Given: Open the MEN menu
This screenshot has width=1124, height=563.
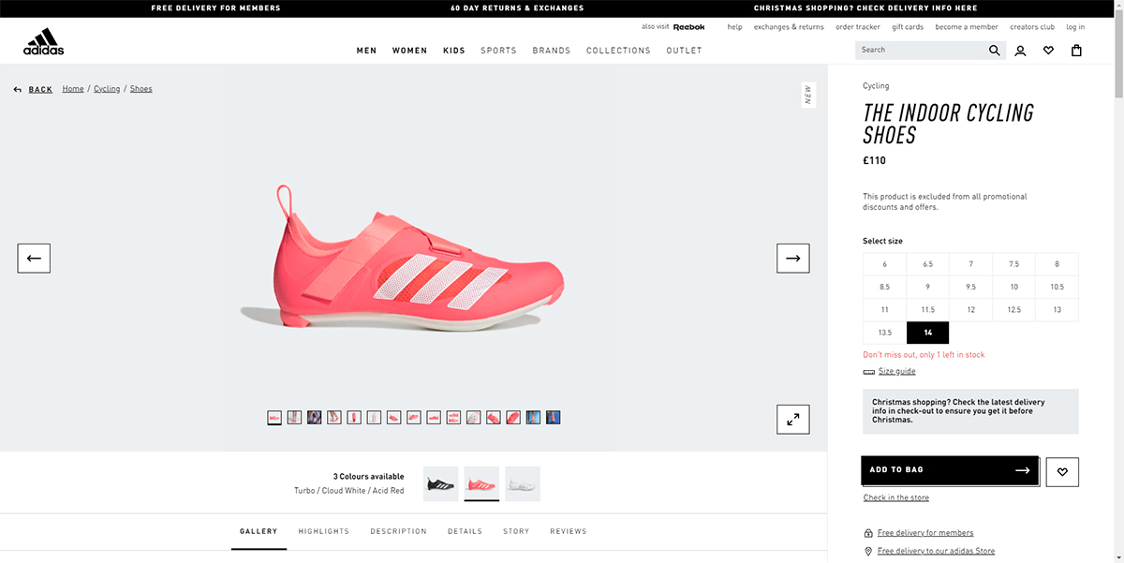Looking at the screenshot, I should coord(366,51).
